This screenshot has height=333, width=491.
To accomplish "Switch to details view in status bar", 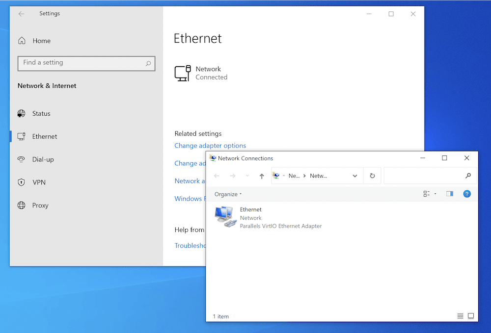I will point(460,316).
